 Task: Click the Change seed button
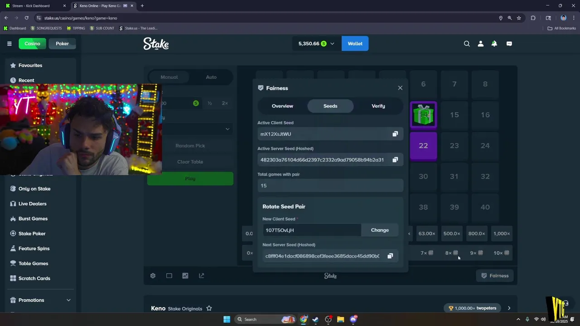pyautogui.click(x=380, y=230)
